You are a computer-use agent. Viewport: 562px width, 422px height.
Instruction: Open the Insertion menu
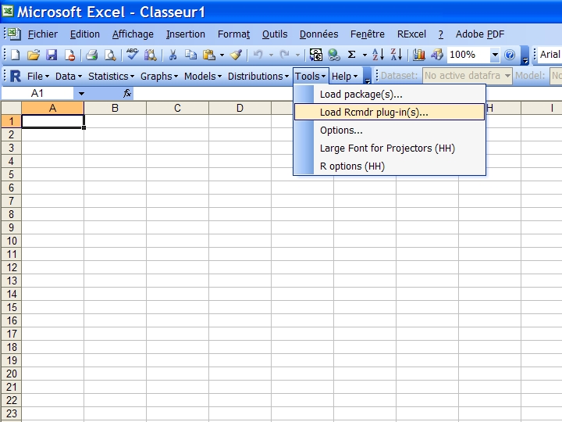(x=186, y=34)
